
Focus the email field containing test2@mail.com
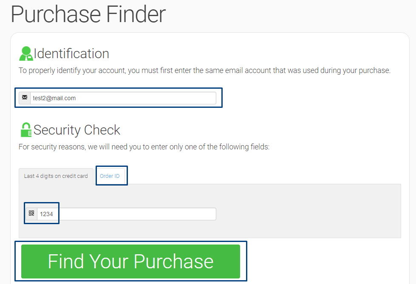coord(123,98)
